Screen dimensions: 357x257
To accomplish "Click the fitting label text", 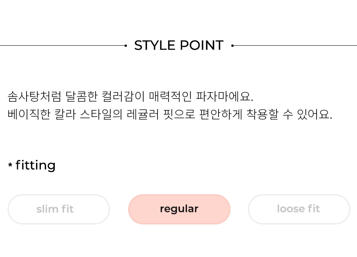I will [x=36, y=165].
